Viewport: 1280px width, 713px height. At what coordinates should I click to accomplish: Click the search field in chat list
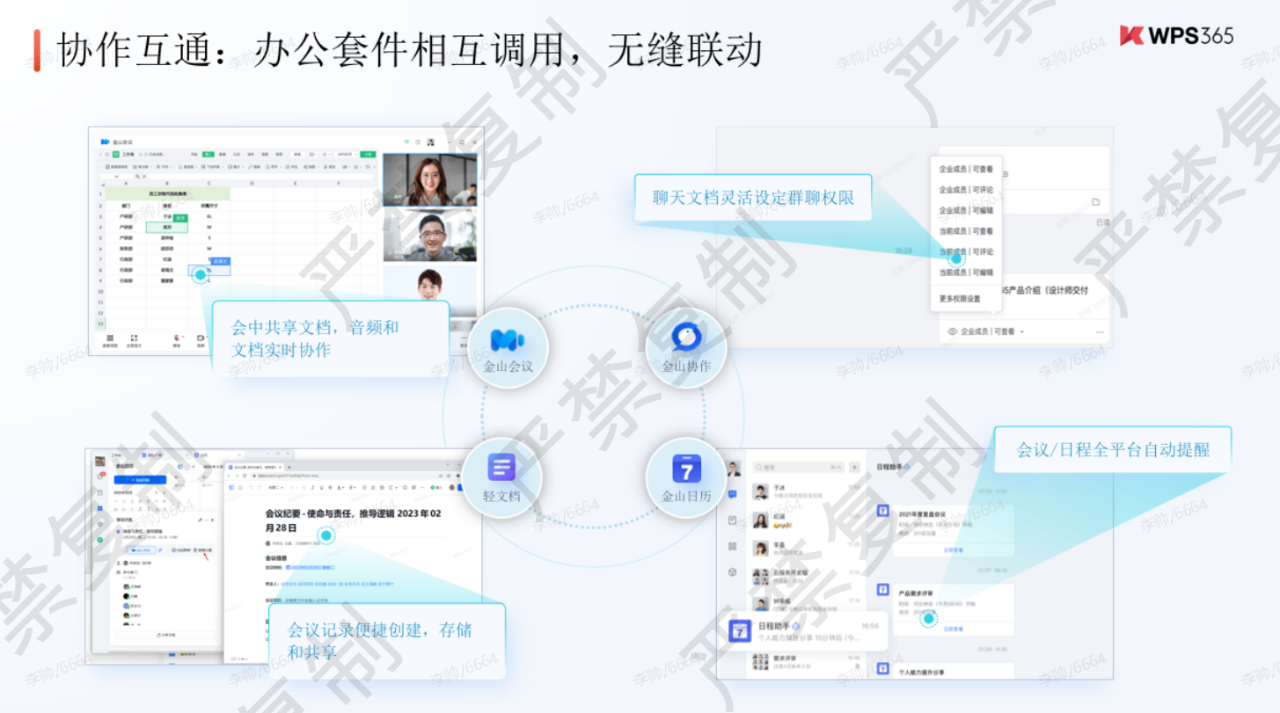tap(796, 467)
